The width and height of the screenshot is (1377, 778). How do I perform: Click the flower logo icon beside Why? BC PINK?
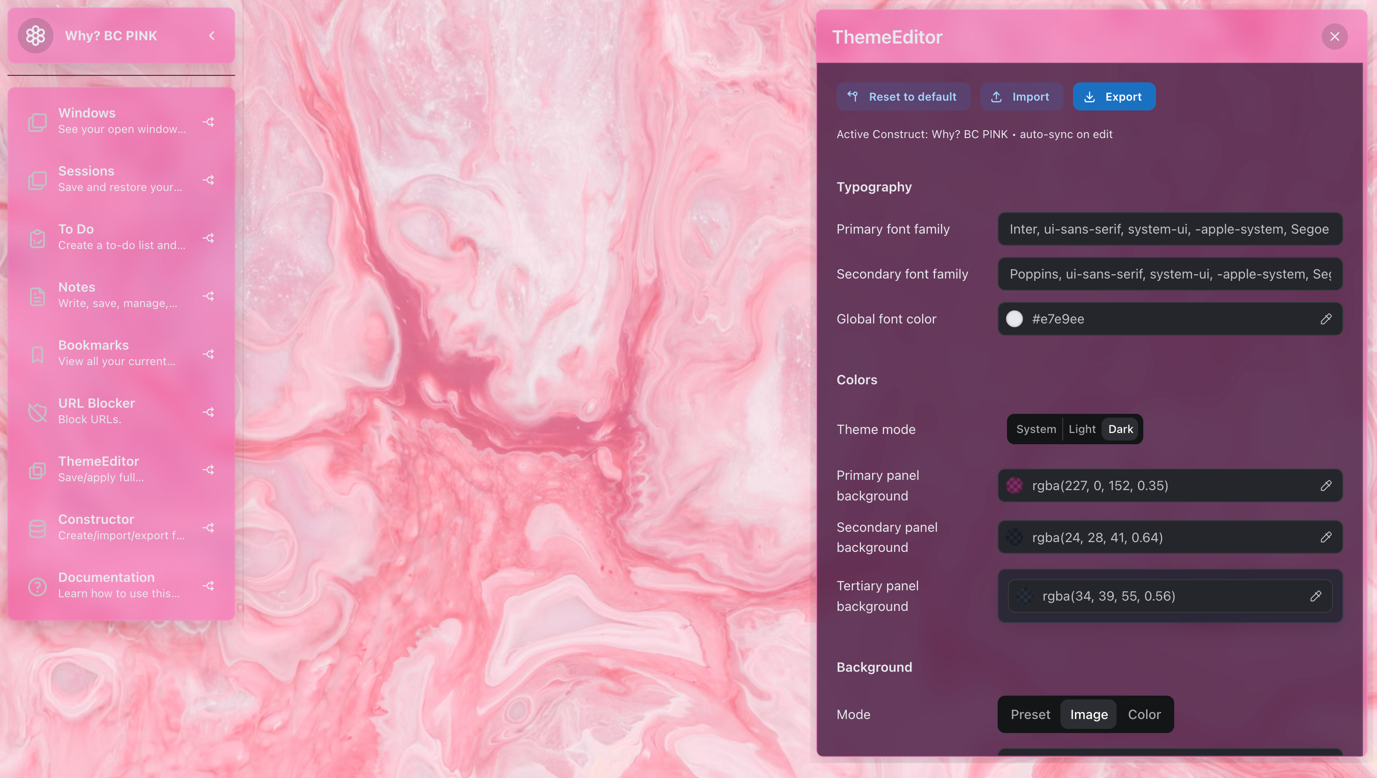click(x=35, y=36)
